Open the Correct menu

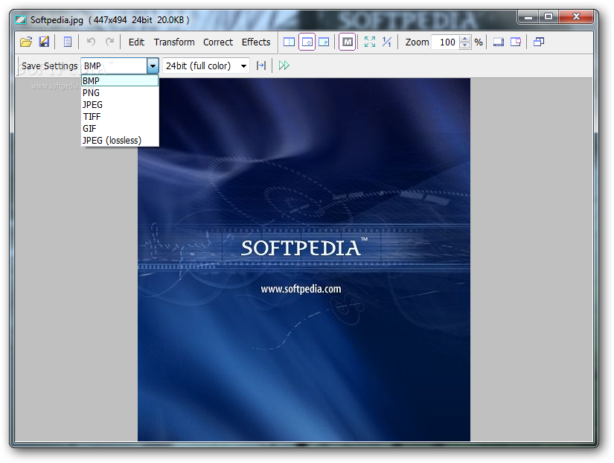(x=218, y=42)
